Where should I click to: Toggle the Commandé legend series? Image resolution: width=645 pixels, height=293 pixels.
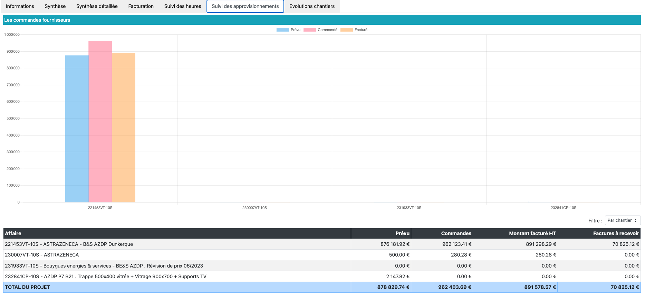320,30
